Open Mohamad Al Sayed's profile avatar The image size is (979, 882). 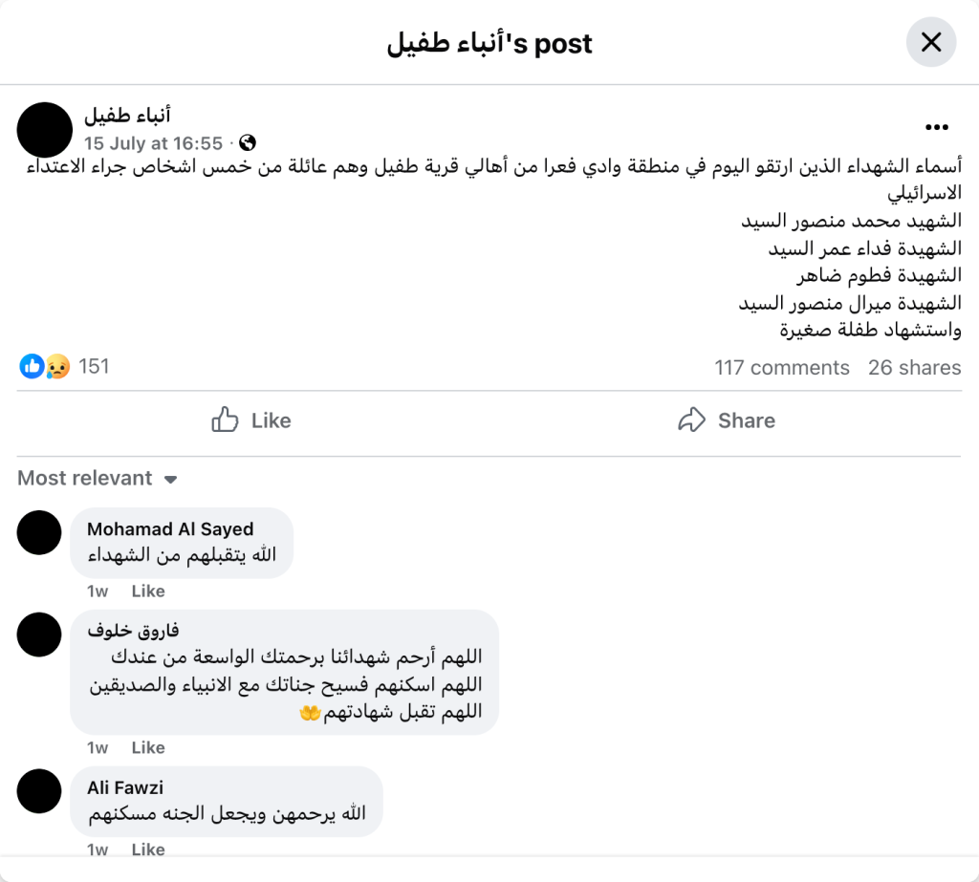(x=39, y=532)
